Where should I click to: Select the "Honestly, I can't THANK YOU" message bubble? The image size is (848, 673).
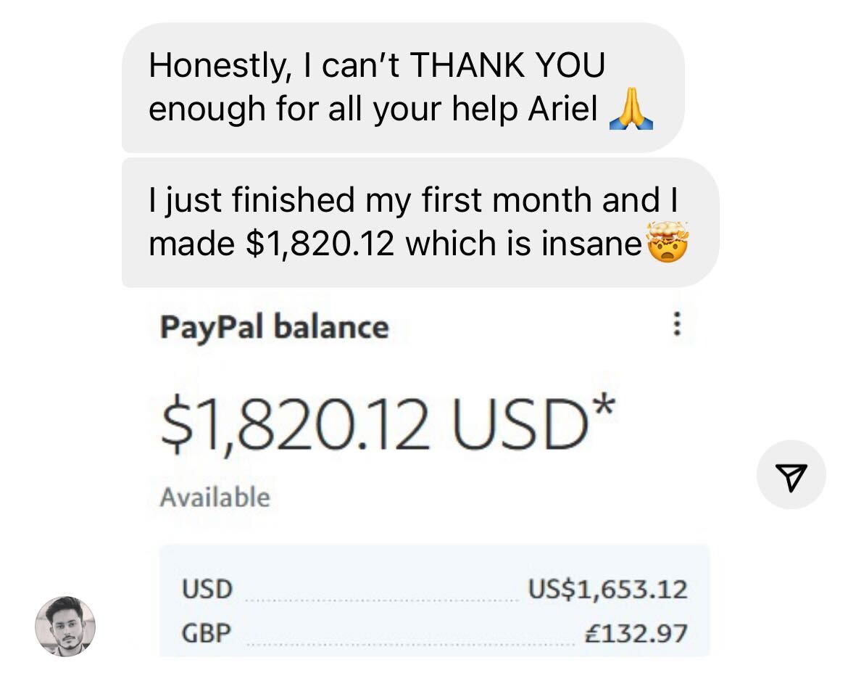coord(403,87)
